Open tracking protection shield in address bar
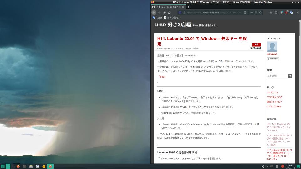Screen dimensions: 301x169 coord(180,13)
